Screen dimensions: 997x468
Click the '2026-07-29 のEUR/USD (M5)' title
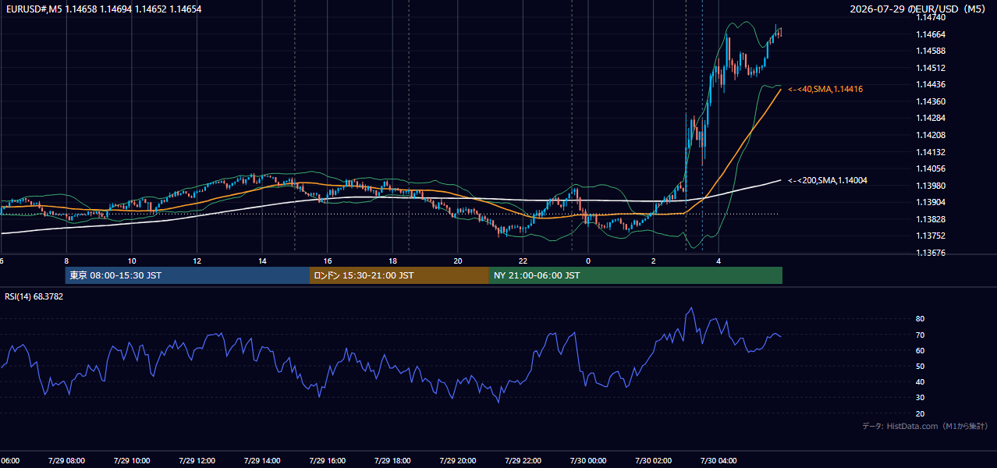coord(919,9)
